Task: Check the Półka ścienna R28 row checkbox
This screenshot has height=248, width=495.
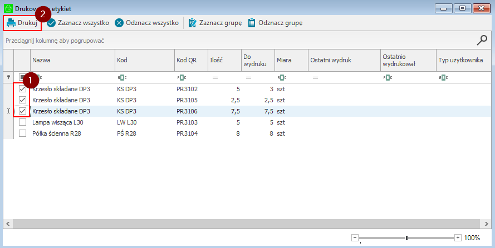Action: pos(23,133)
